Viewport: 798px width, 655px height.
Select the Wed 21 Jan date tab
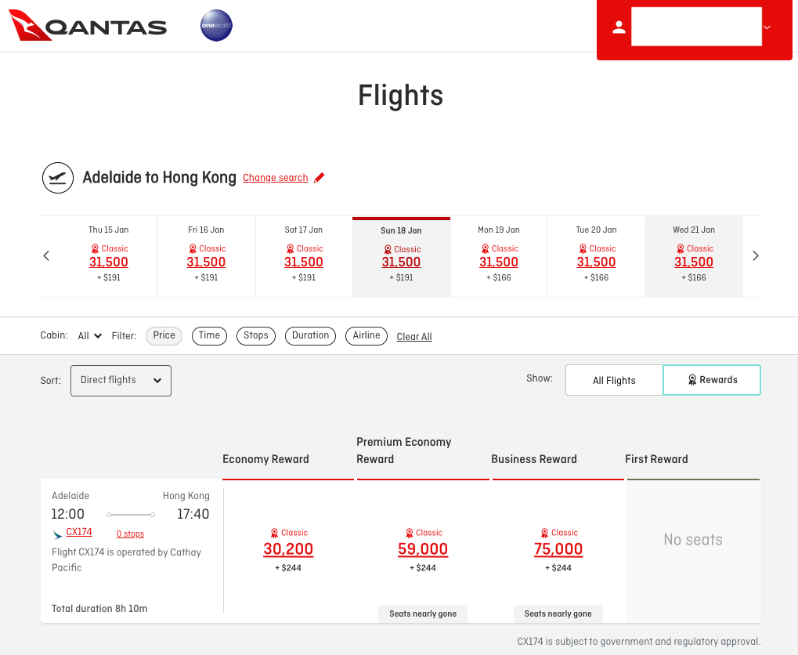coord(694,256)
